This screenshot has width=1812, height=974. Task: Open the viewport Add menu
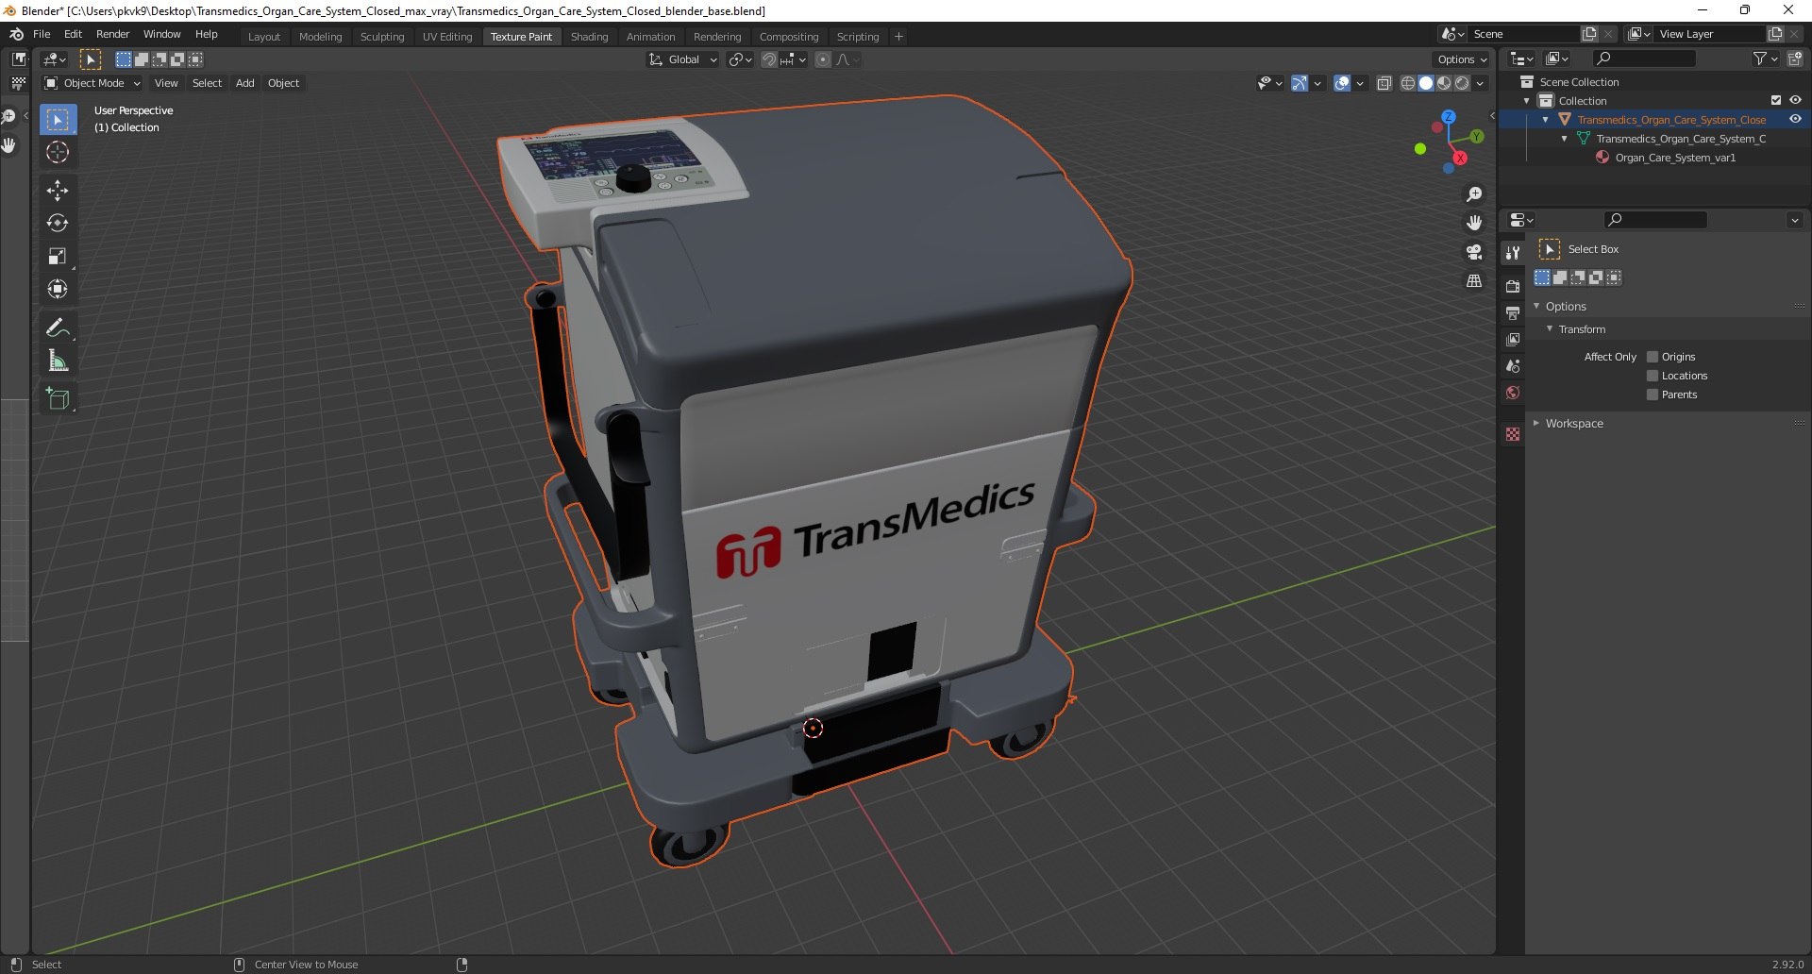(x=244, y=83)
